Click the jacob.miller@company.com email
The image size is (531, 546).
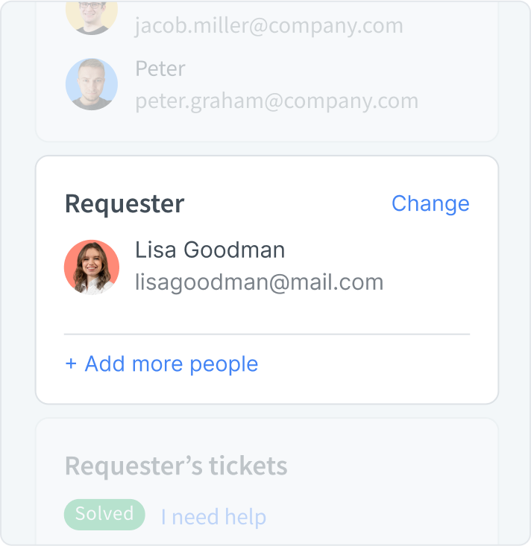tap(268, 26)
